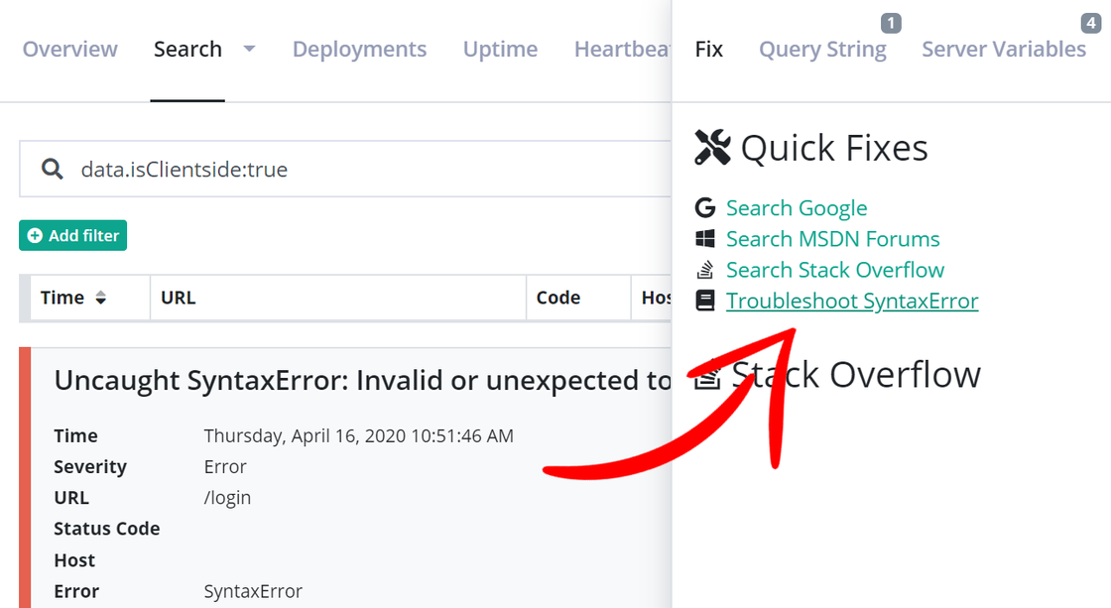1111x608 pixels.
Task: Click the /login URL value
Action: [x=227, y=498]
